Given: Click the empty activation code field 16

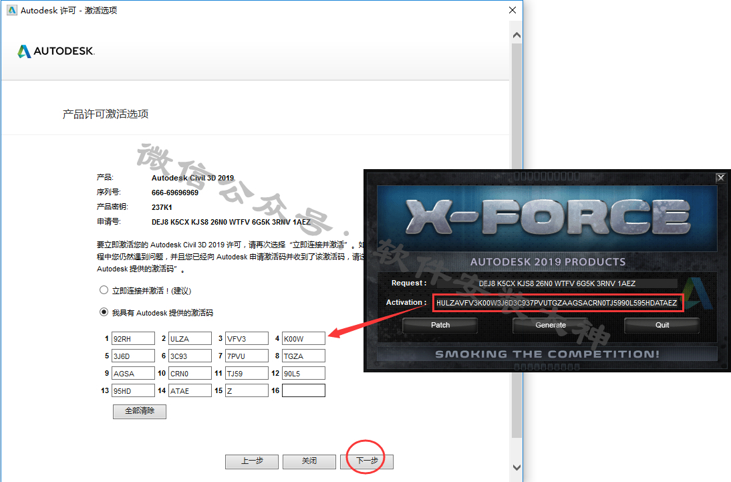Looking at the screenshot, I should 303,390.
